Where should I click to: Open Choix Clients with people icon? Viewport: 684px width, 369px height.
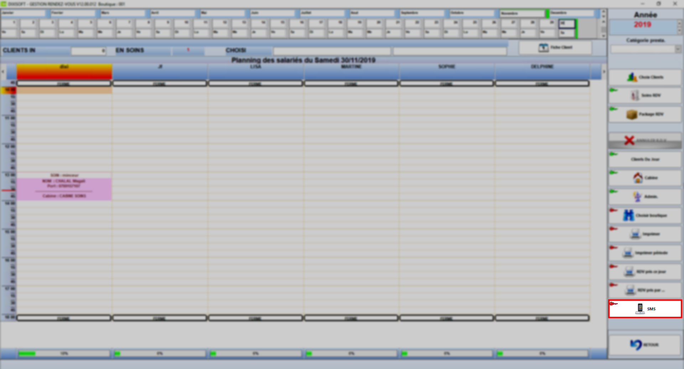[645, 77]
